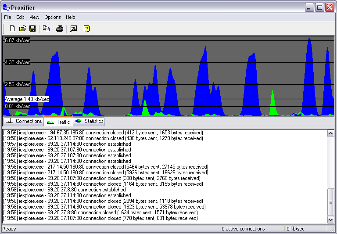The height and width of the screenshot is (234, 337).
Task: Open the File menu
Action: 7,17
